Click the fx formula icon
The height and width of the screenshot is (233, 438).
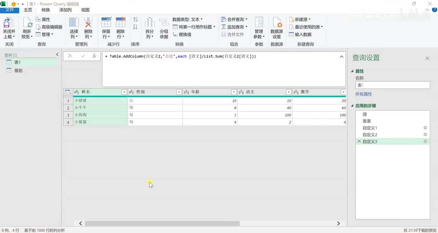[94, 56]
